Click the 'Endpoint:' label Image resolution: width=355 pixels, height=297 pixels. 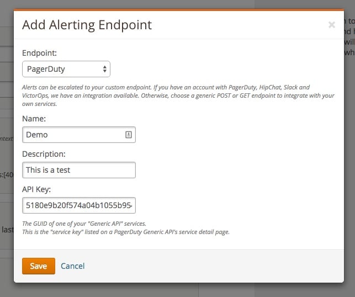[x=39, y=53]
